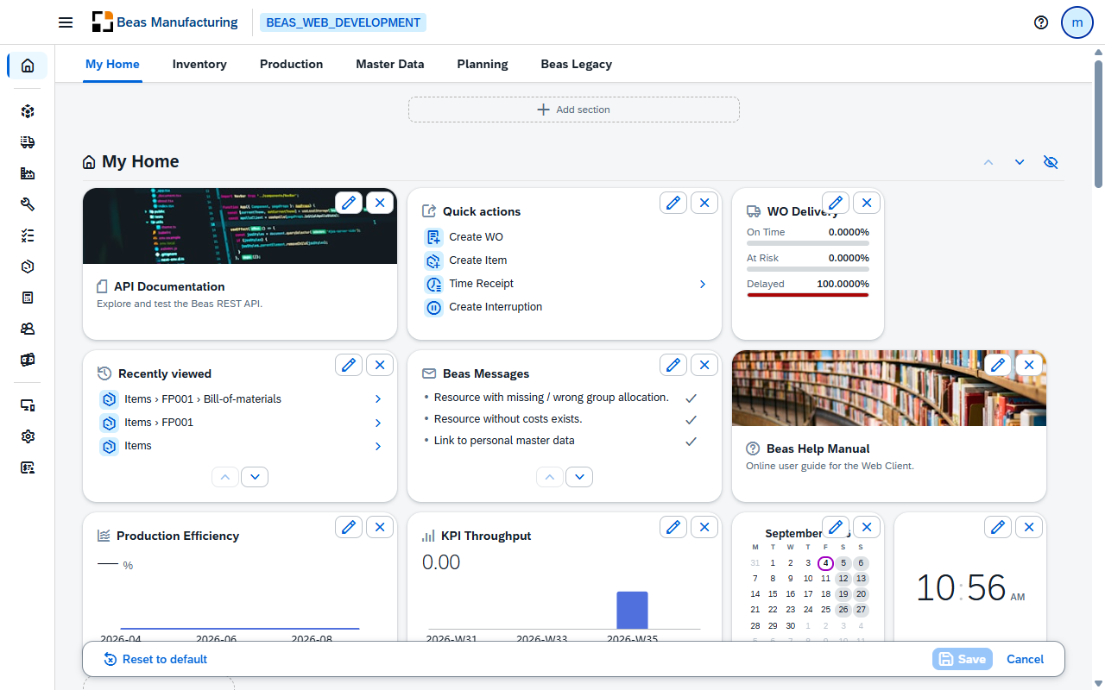Edit the calendar card
The width and height of the screenshot is (1105, 690).
[x=836, y=527]
